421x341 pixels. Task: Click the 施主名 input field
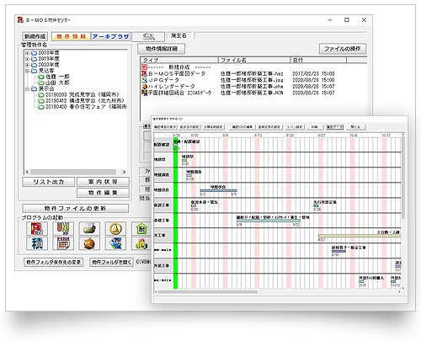(x=280, y=35)
